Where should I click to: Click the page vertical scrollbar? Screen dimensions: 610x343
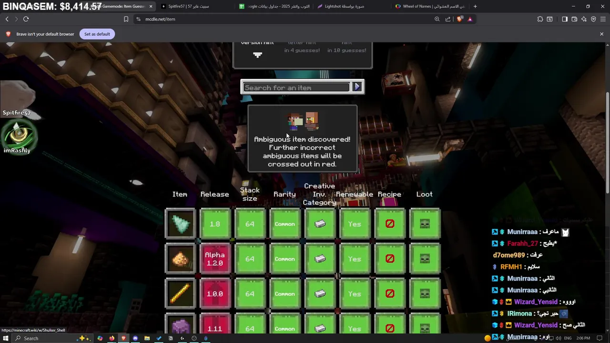pos(607,143)
